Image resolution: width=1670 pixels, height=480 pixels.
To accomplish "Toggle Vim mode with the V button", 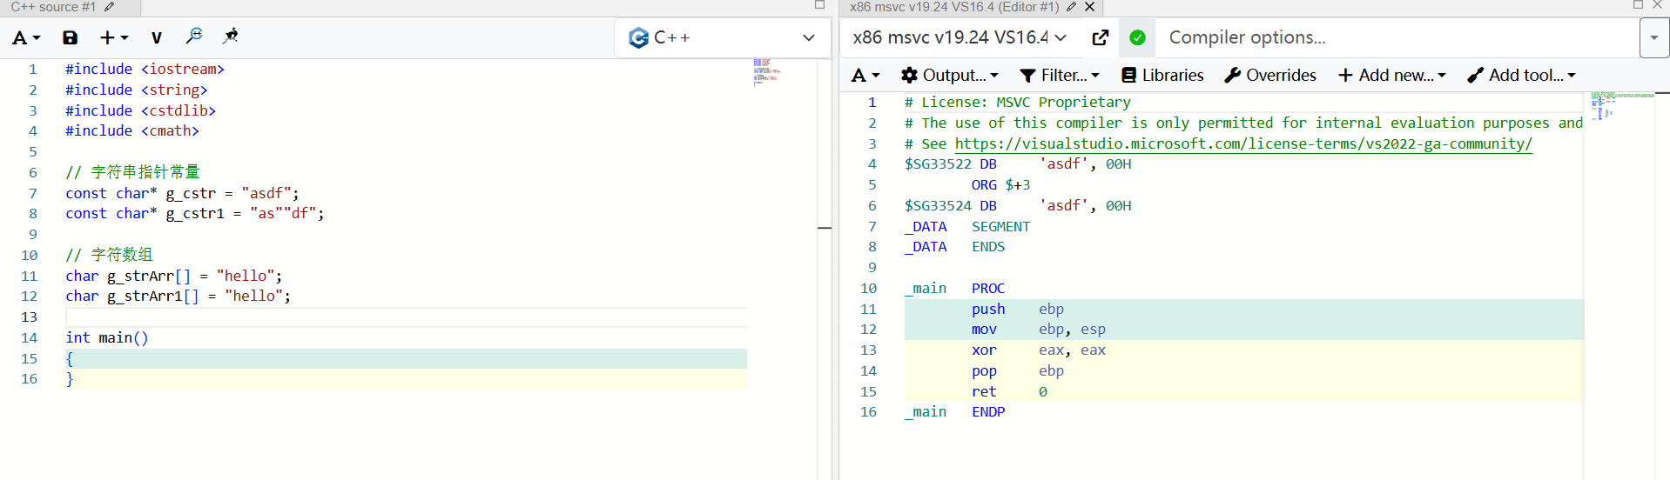I will [156, 37].
